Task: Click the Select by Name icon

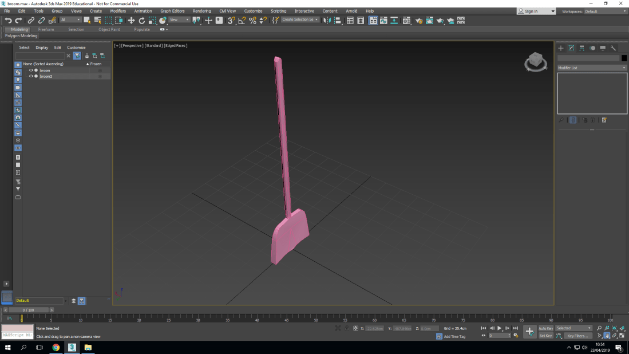Action: tap(97, 20)
